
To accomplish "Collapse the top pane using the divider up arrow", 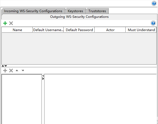I will pyautogui.click(x=3, y=66).
